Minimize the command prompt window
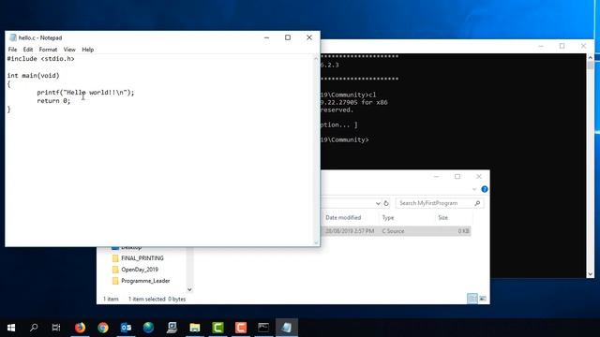This screenshot has height=337, width=600. tap(541, 46)
